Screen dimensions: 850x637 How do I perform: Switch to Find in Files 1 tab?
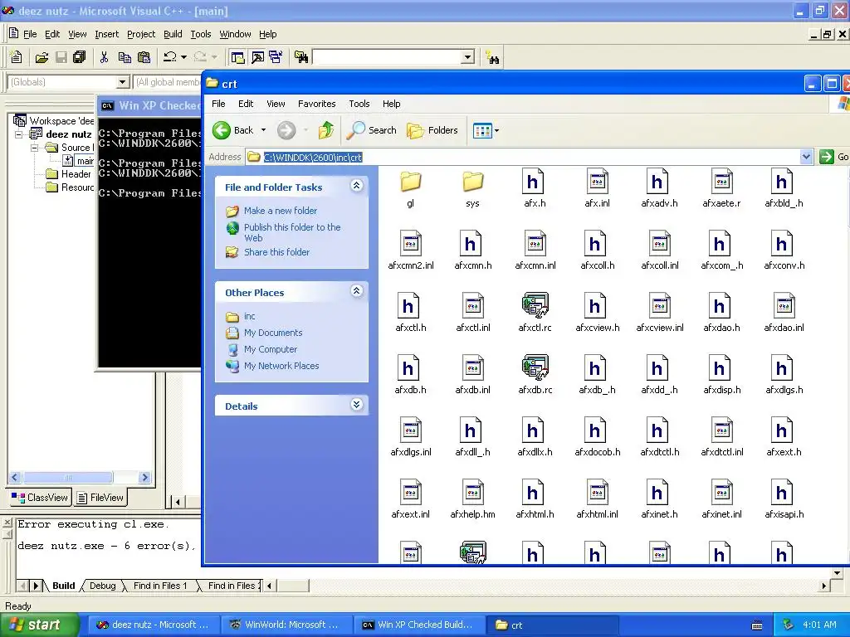(x=160, y=586)
